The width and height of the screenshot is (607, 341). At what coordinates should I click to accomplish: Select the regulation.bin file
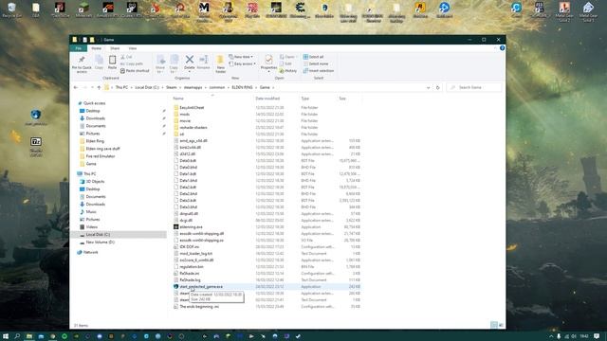(192, 267)
